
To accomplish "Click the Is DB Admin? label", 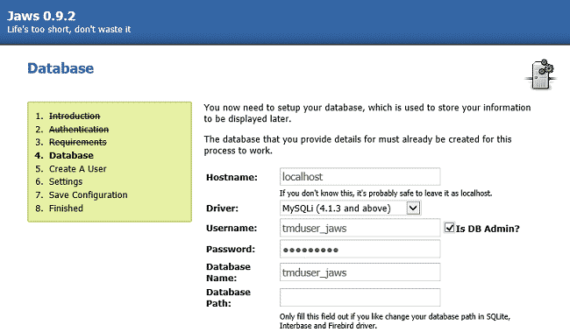I will point(488,229).
